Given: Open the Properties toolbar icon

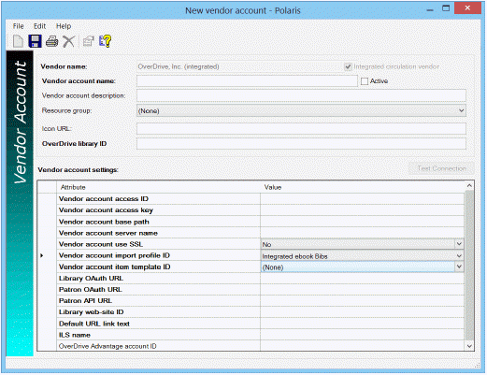Looking at the screenshot, I should tap(89, 41).
